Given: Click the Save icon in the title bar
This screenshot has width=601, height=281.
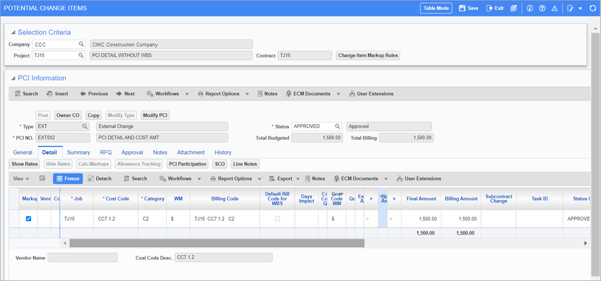Looking at the screenshot, I should point(462,8).
